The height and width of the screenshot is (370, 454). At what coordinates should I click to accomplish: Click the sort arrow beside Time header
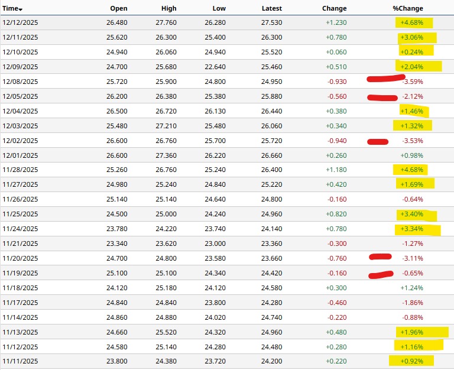click(x=21, y=10)
